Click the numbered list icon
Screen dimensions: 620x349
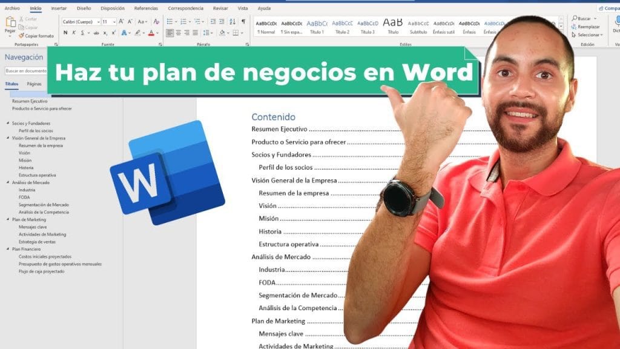(x=183, y=21)
